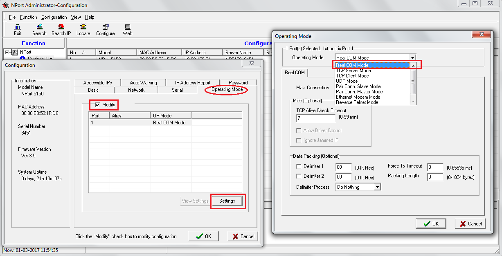Open the File menu
The height and width of the screenshot is (256, 502).
click(x=12, y=17)
